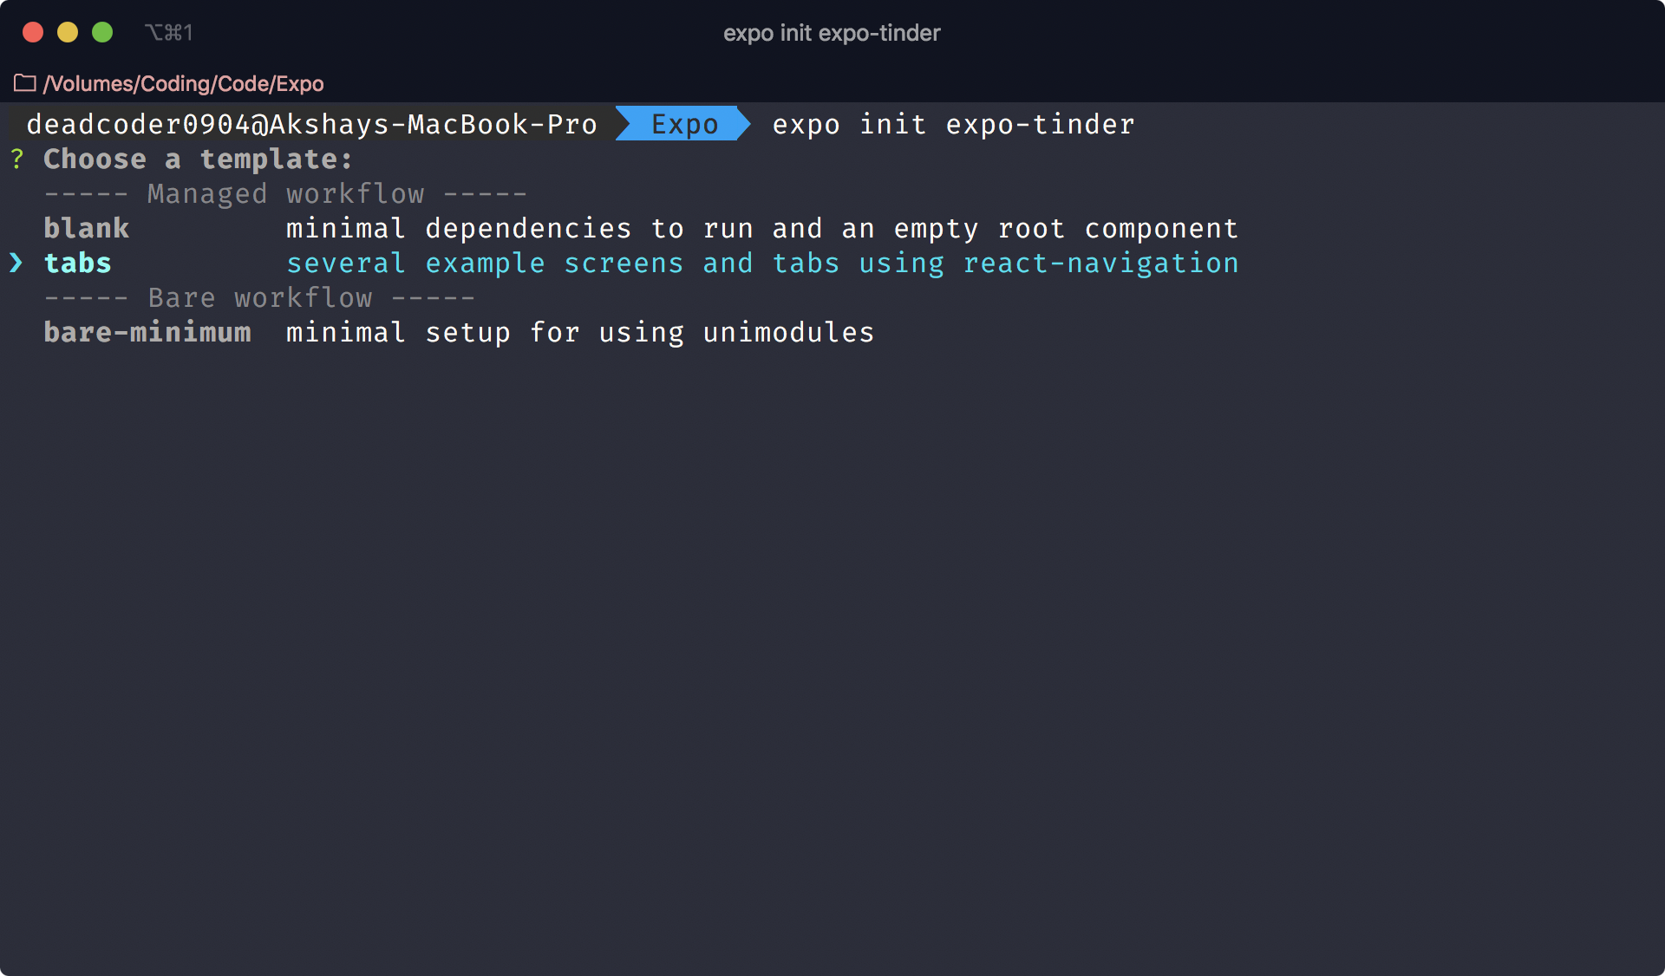Click the green arrow separator after Expo segment
Screen dimensions: 1665x976
click(x=741, y=124)
